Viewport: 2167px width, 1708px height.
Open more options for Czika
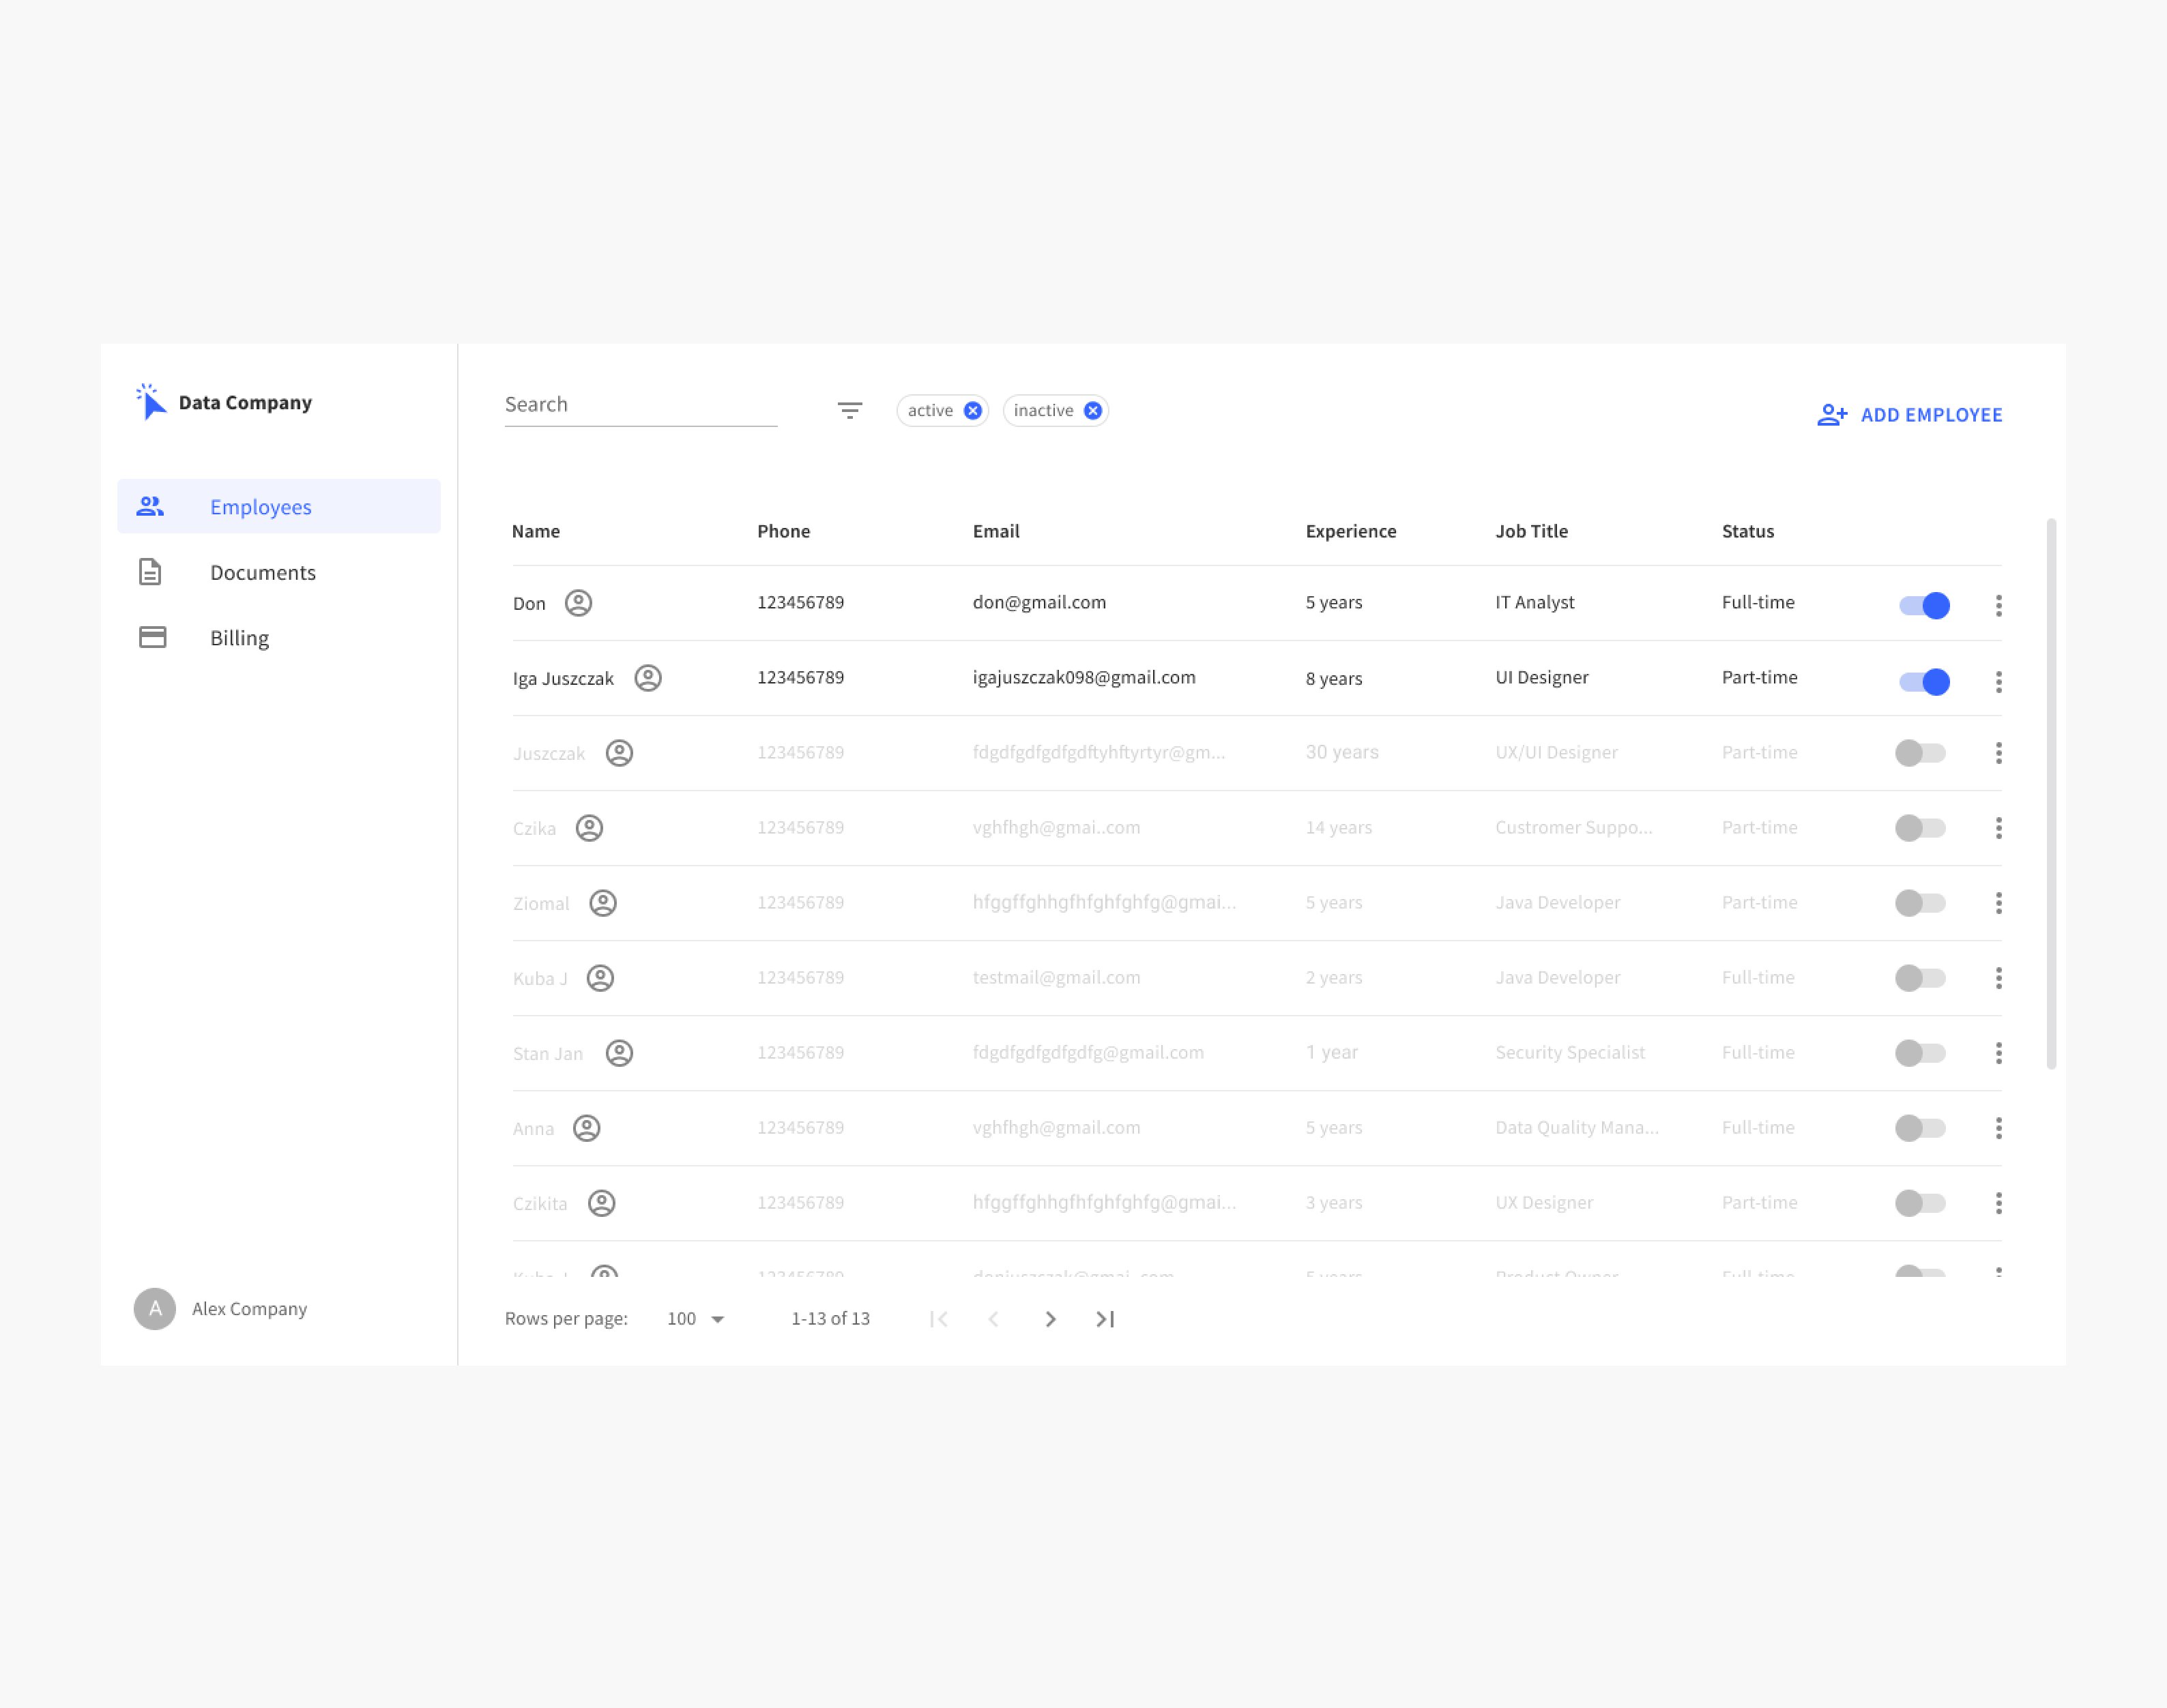1998,828
